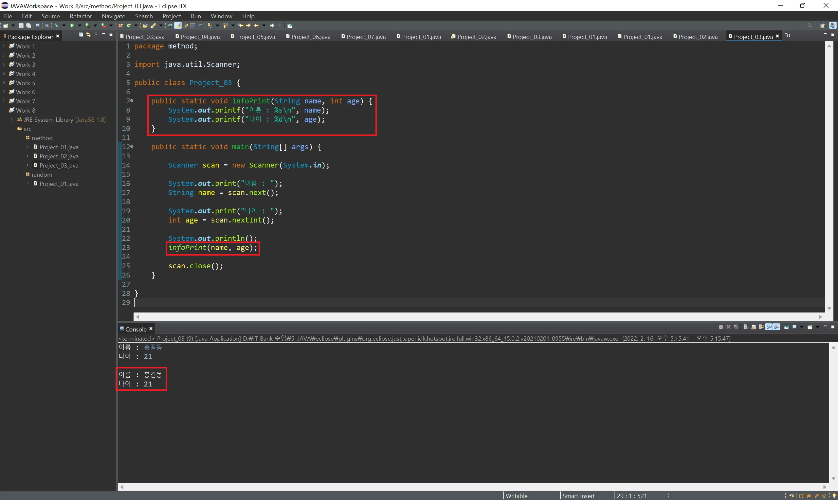Click the Save disk icon
This screenshot has width=838, height=500.
[x=21, y=26]
